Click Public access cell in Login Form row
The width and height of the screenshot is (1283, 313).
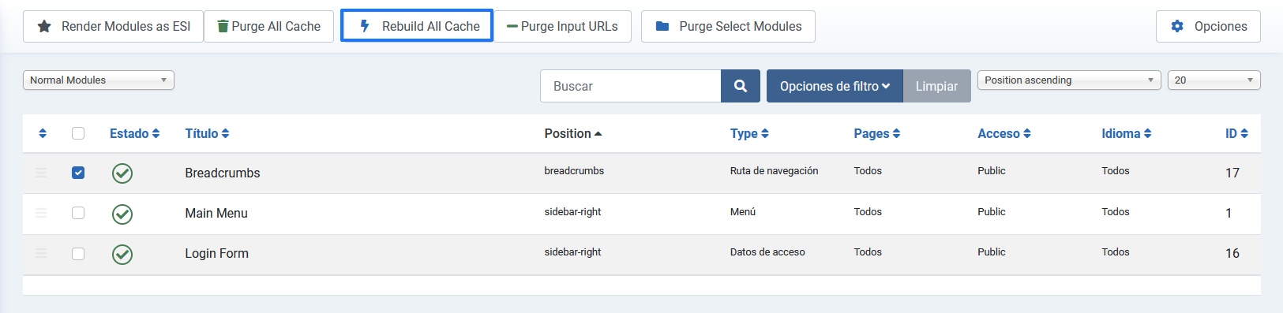click(992, 252)
